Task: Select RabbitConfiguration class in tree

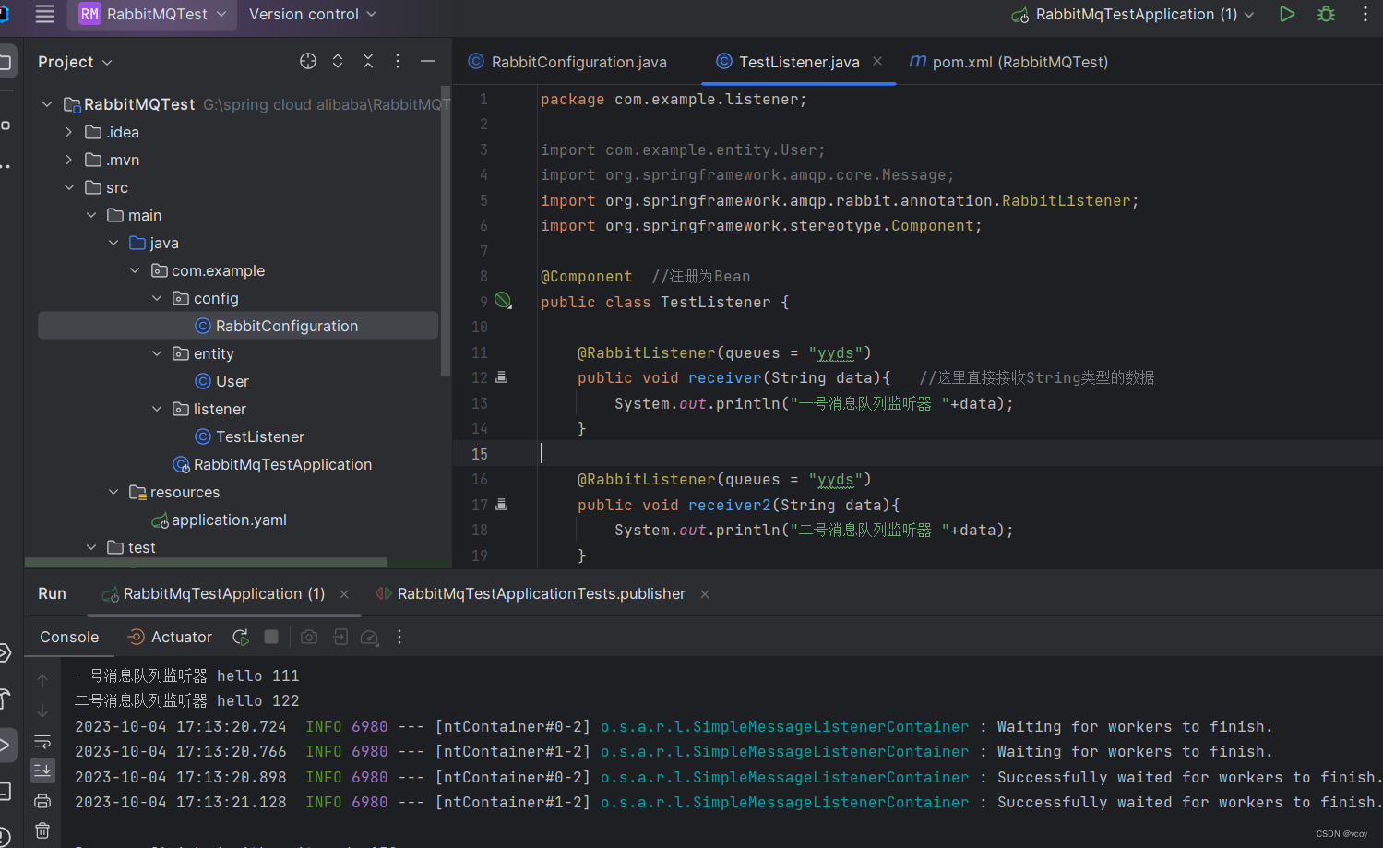Action: coord(238,326)
